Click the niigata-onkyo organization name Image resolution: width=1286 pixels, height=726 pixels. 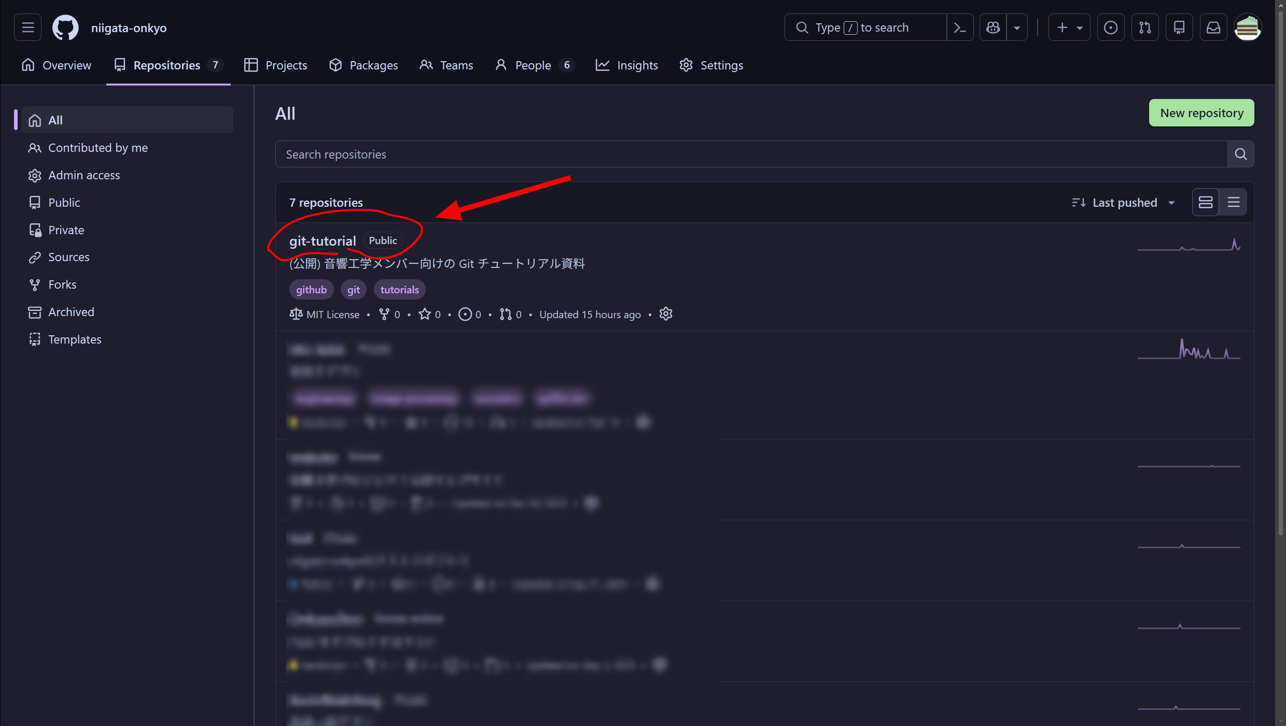pyautogui.click(x=129, y=28)
